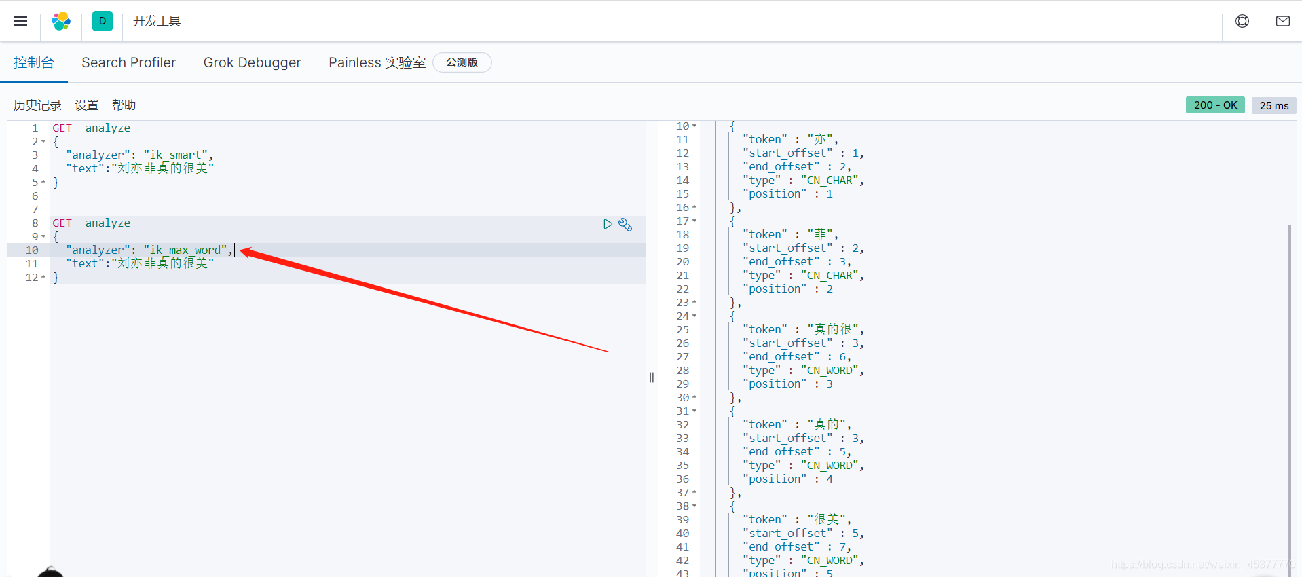Screen dimensions: 1302x577
Task: Click the "ik_smart" analyzer line
Action: [x=140, y=155]
